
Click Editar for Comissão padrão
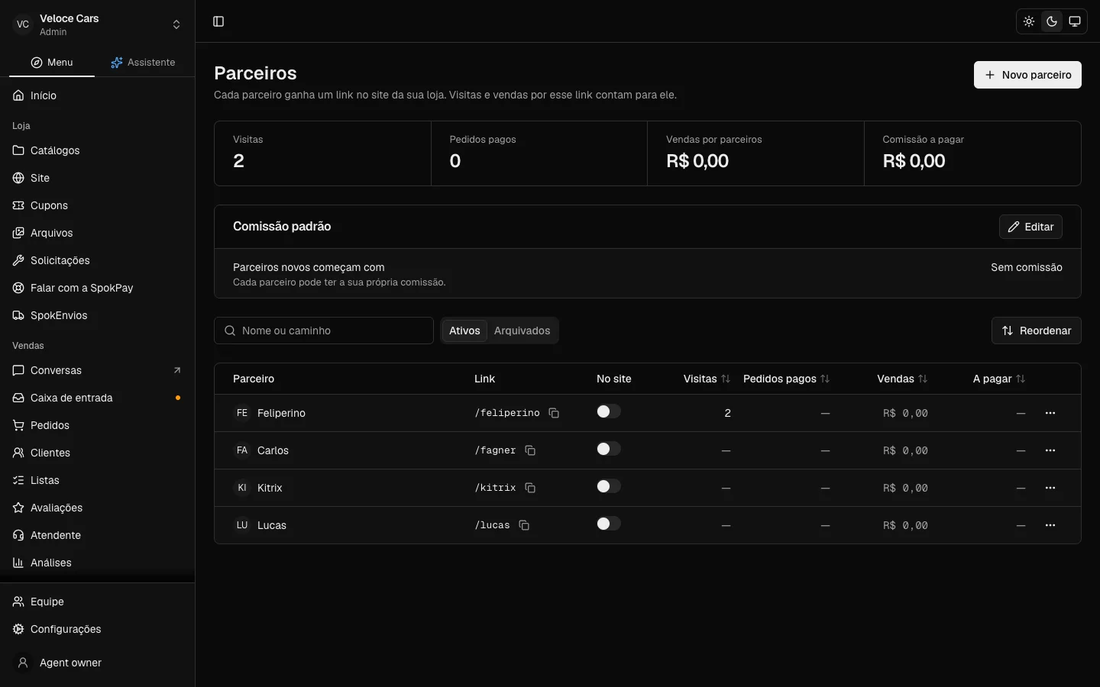pyautogui.click(x=1030, y=227)
